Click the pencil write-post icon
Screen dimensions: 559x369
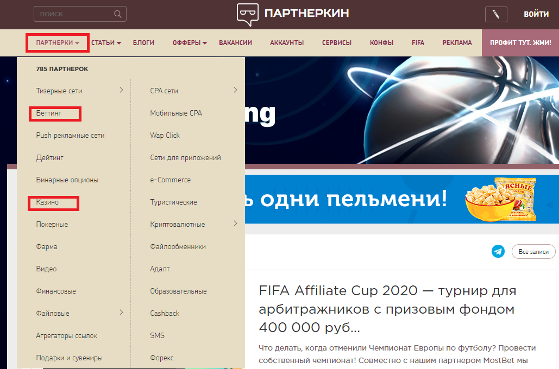pos(496,14)
